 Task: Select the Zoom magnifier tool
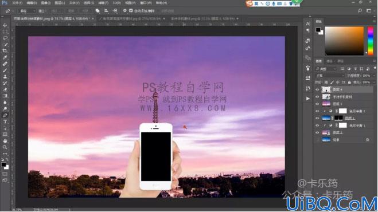(5, 147)
